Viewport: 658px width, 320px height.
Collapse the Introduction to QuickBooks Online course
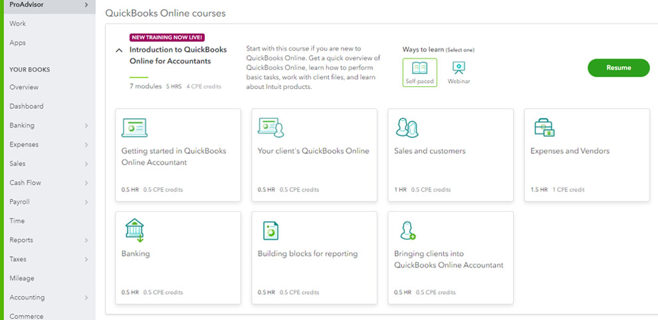(119, 50)
